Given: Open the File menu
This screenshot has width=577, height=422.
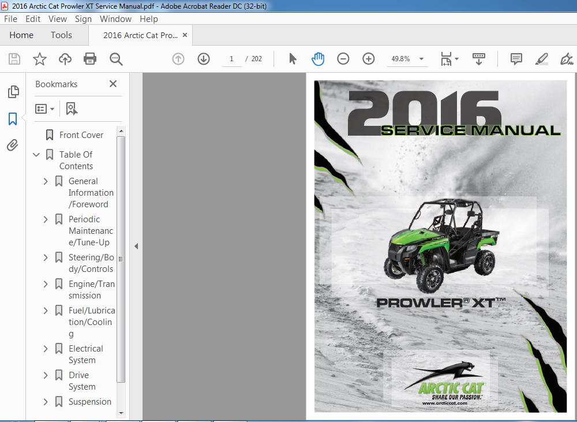Looking at the screenshot, I should pyautogui.click(x=10, y=19).
